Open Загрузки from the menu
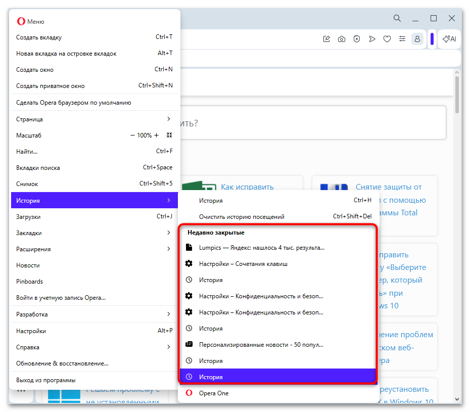 [x=95, y=217]
